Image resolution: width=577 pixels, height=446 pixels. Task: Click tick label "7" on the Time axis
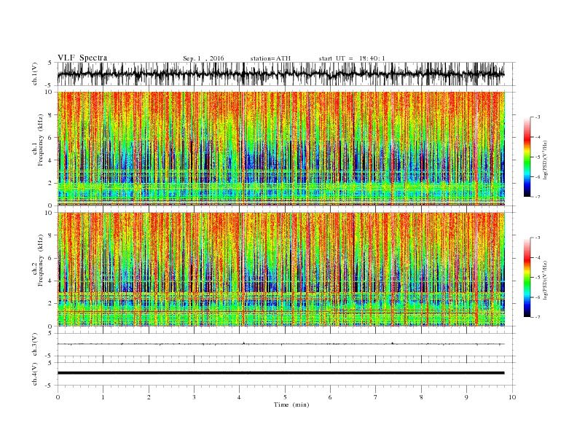[376, 397]
